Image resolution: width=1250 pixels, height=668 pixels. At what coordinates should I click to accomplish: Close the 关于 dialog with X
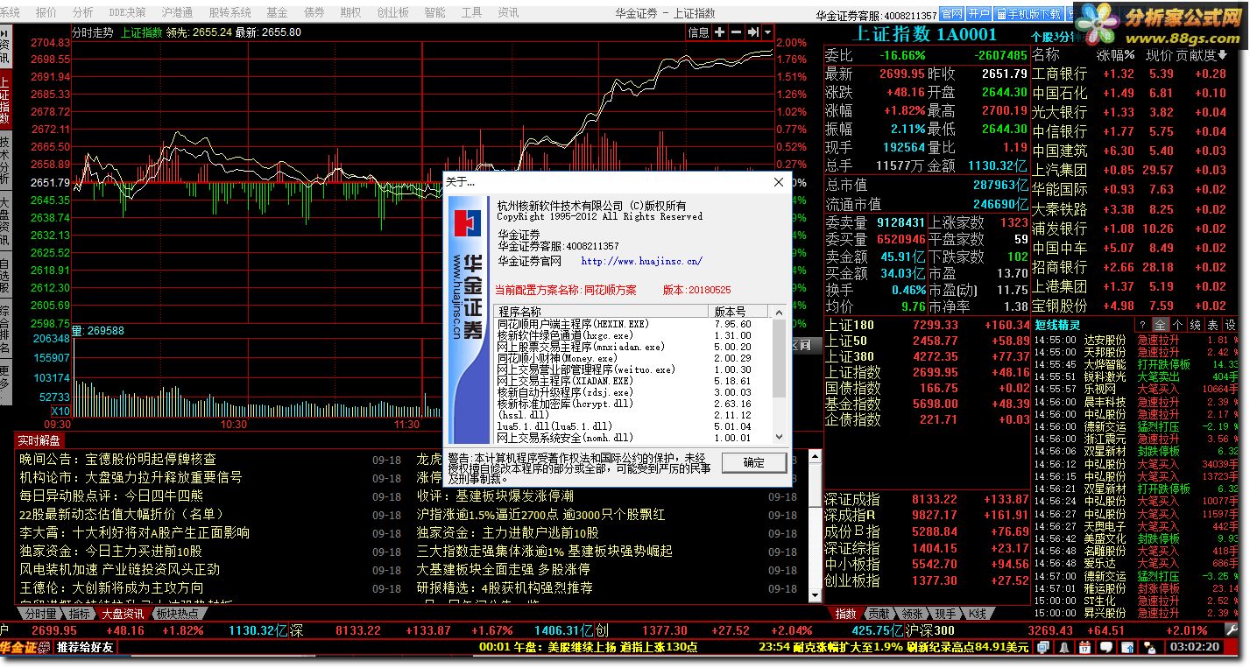pyautogui.click(x=779, y=182)
